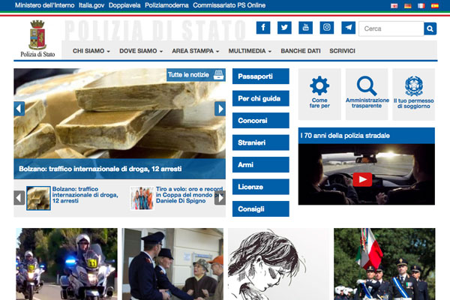
Task: Expand the DOVE SIAMO menu
Action: point(141,51)
